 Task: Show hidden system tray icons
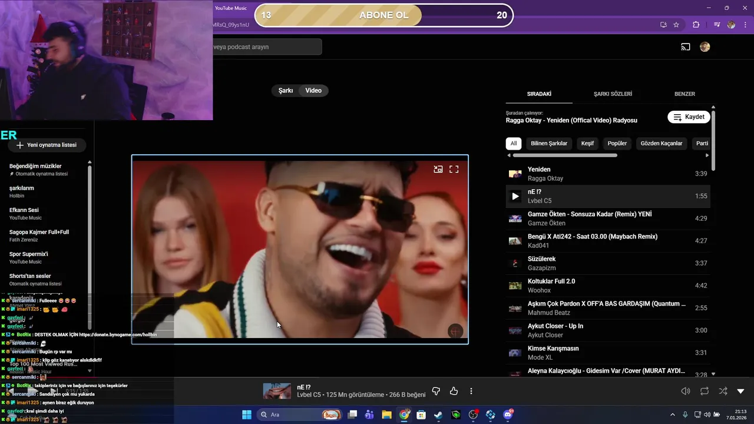coord(673,415)
